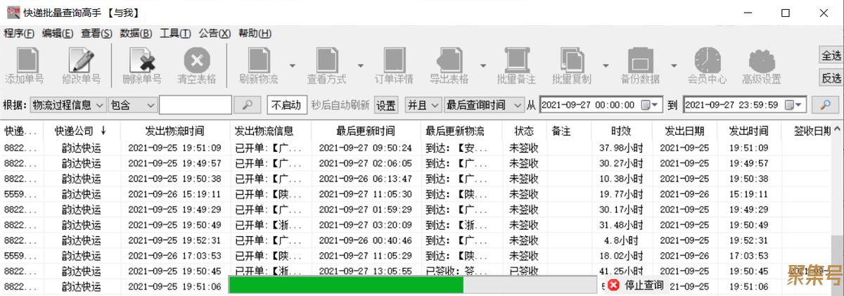The image size is (844, 296).
Task: Click the keyword search input field
Action: [196, 105]
